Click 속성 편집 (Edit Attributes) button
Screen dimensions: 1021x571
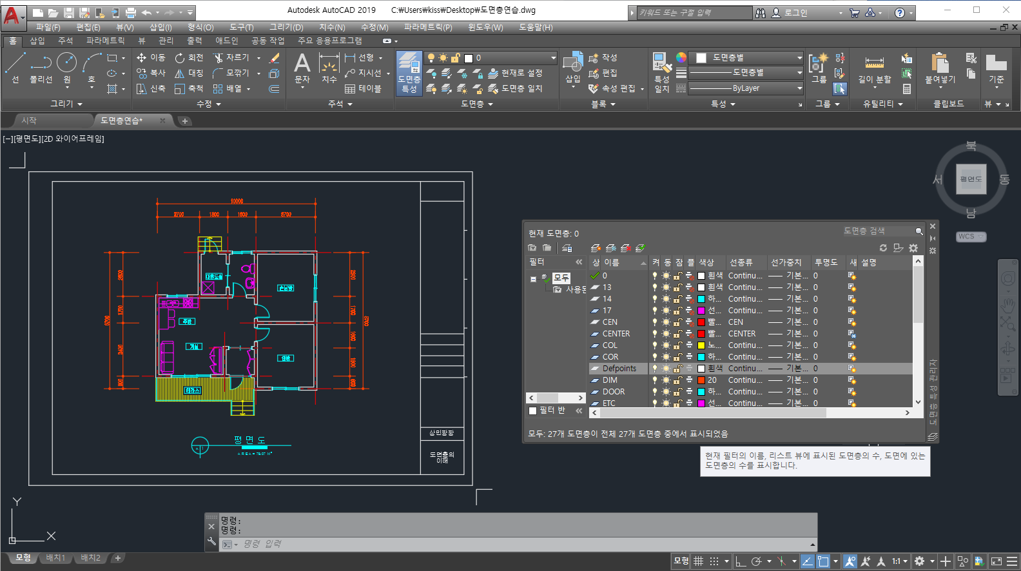(612, 88)
